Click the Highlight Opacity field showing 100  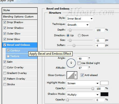click(100, 89)
